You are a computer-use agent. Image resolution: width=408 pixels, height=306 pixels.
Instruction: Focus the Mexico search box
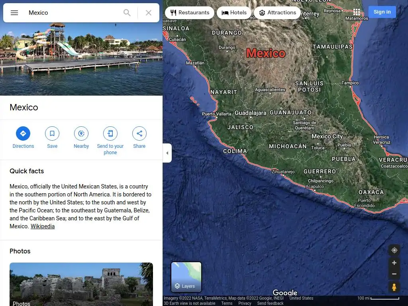[x=73, y=12]
